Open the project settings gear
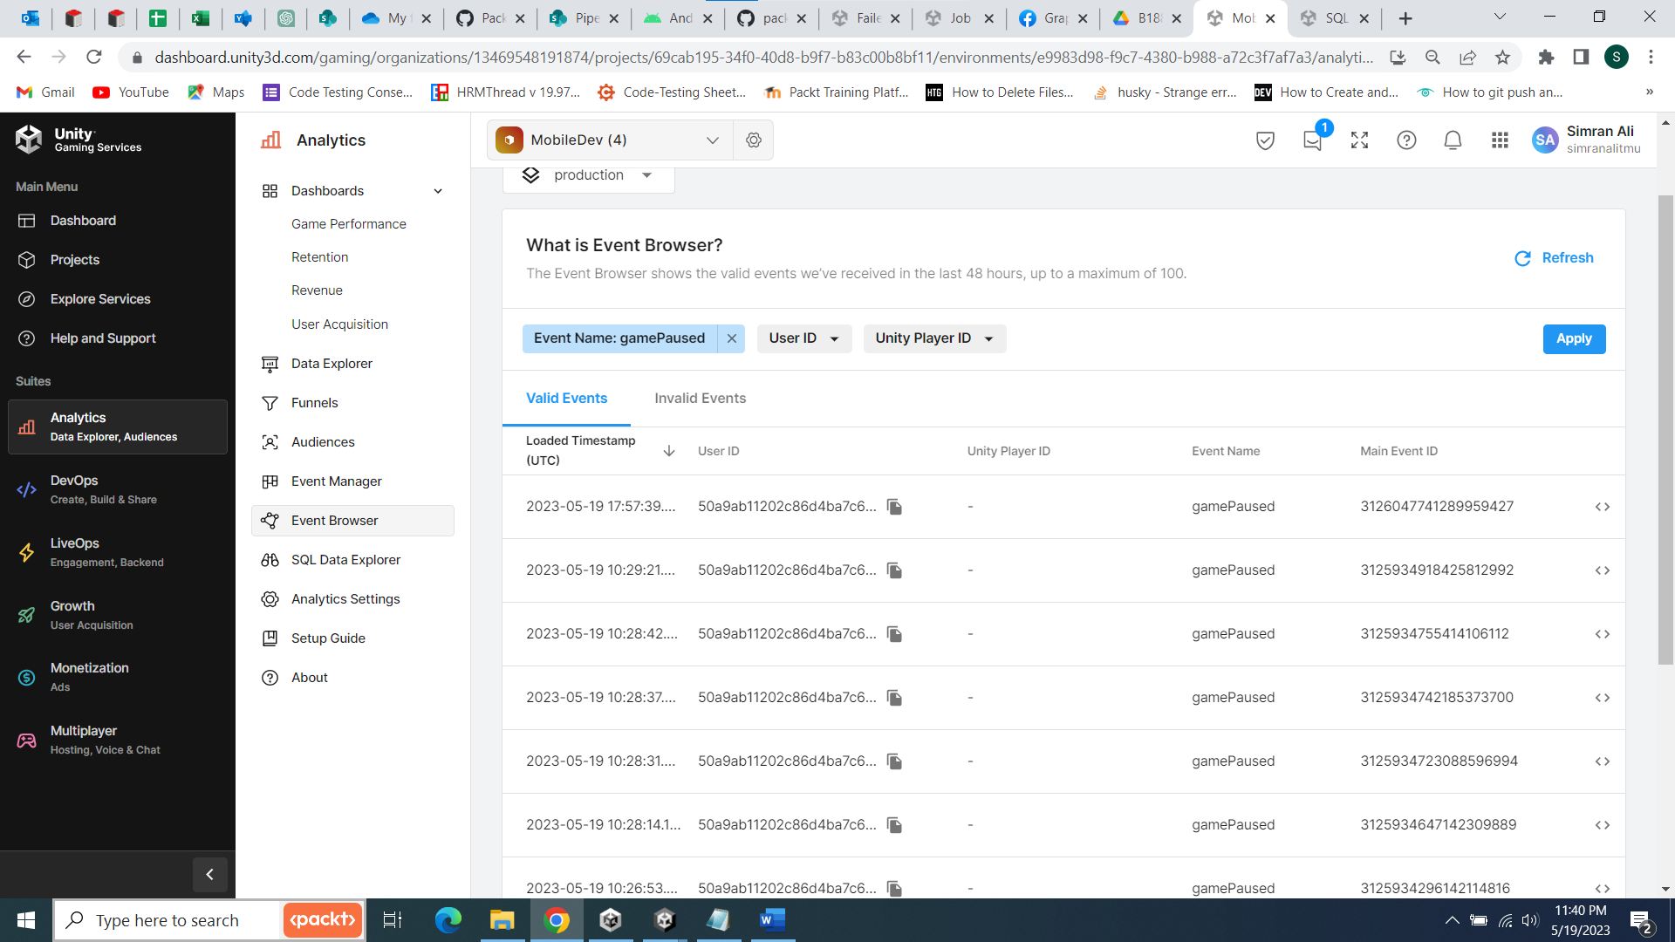 click(x=753, y=140)
